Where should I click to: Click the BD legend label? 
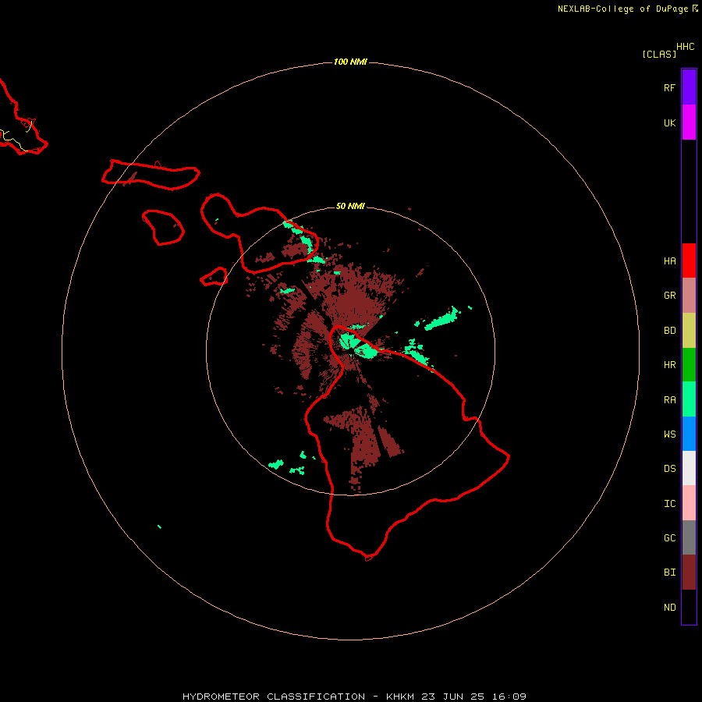coord(669,331)
